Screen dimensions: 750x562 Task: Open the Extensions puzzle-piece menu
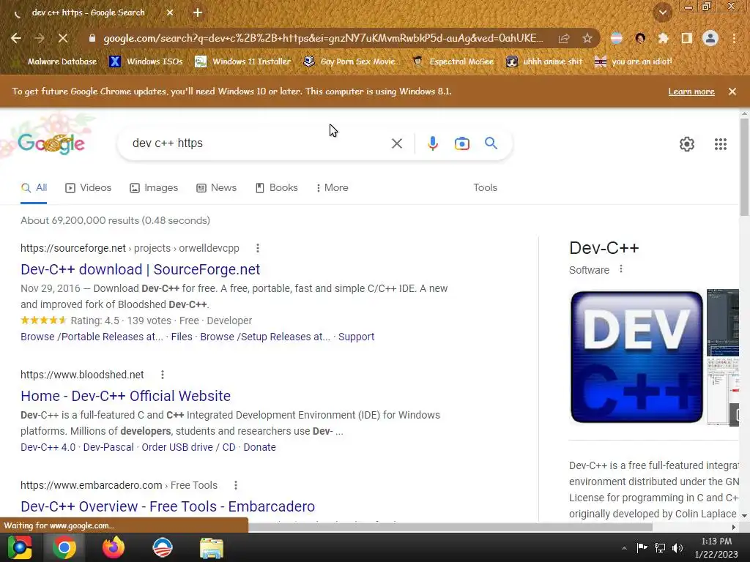[663, 38]
